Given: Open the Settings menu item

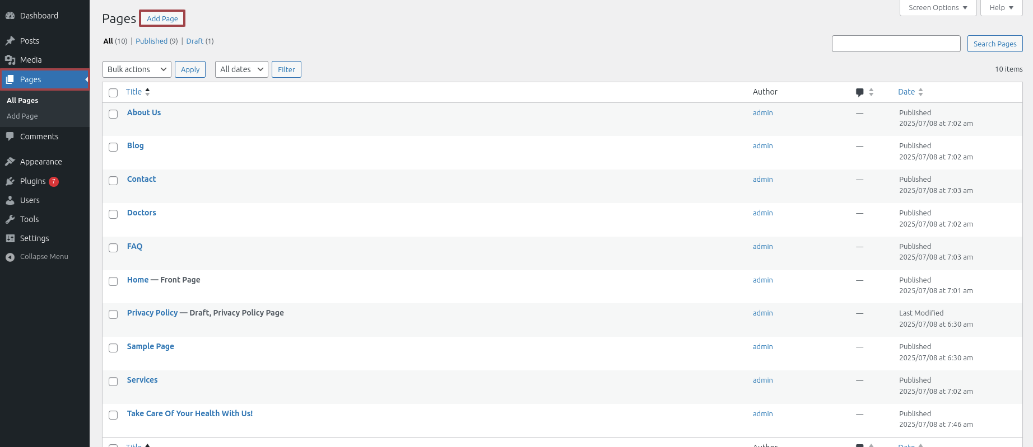Looking at the screenshot, I should 34,238.
